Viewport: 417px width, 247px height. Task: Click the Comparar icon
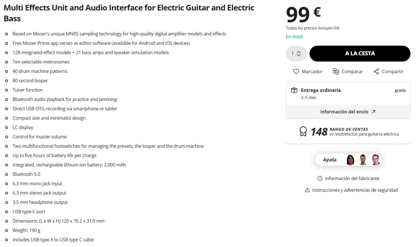tap(336, 71)
